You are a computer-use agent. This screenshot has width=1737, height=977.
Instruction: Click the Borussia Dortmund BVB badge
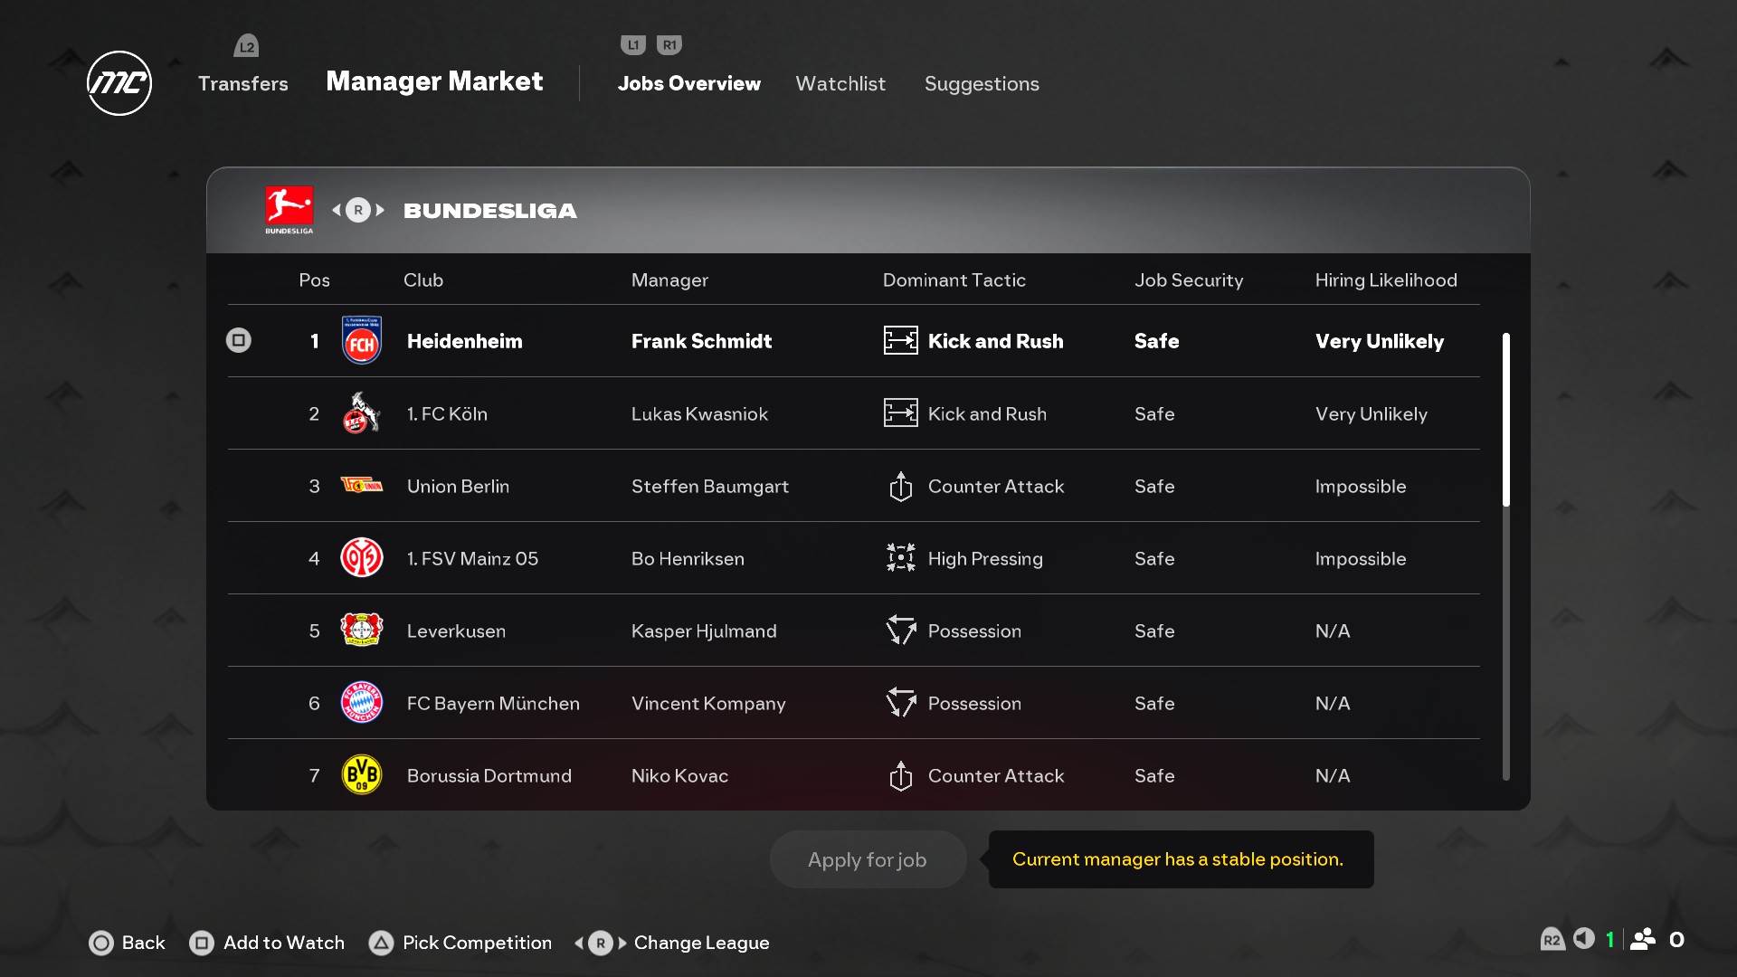tap(361, 775)
